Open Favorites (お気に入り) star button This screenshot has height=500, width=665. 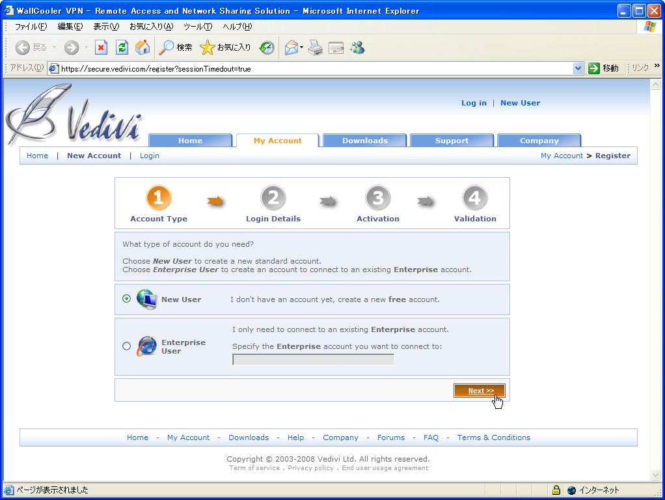[x=225, y=48]
